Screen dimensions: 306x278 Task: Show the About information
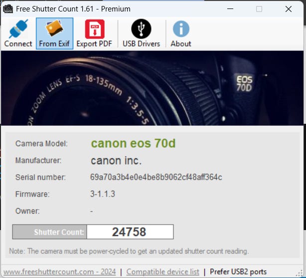tap(181, 33)
